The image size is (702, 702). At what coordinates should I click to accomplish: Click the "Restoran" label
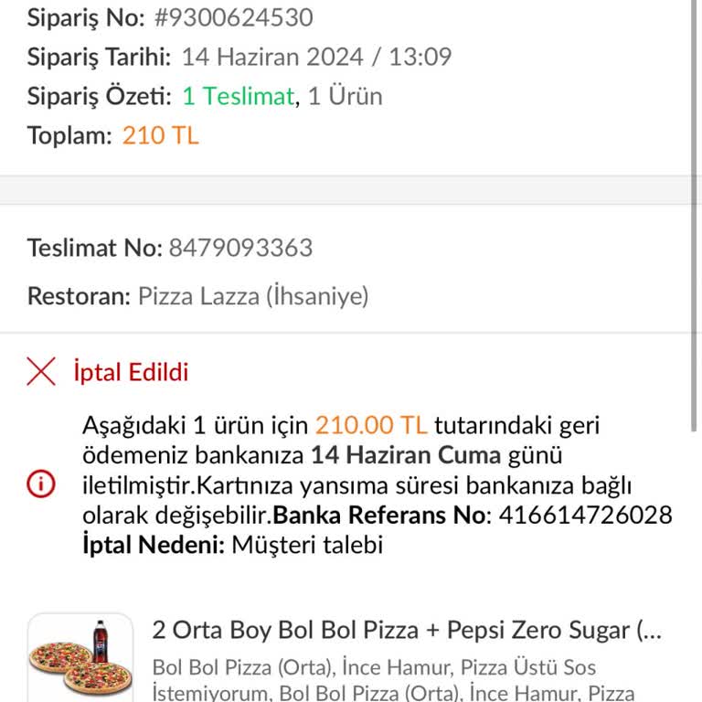point(79,296)
